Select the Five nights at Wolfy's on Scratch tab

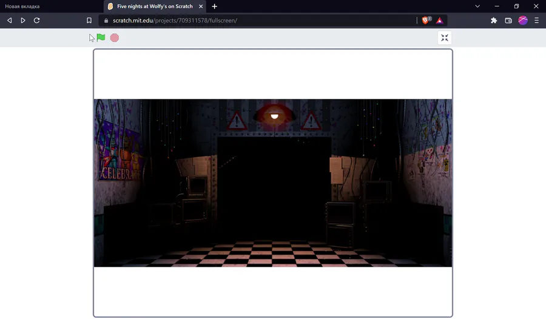coord(155,6)
